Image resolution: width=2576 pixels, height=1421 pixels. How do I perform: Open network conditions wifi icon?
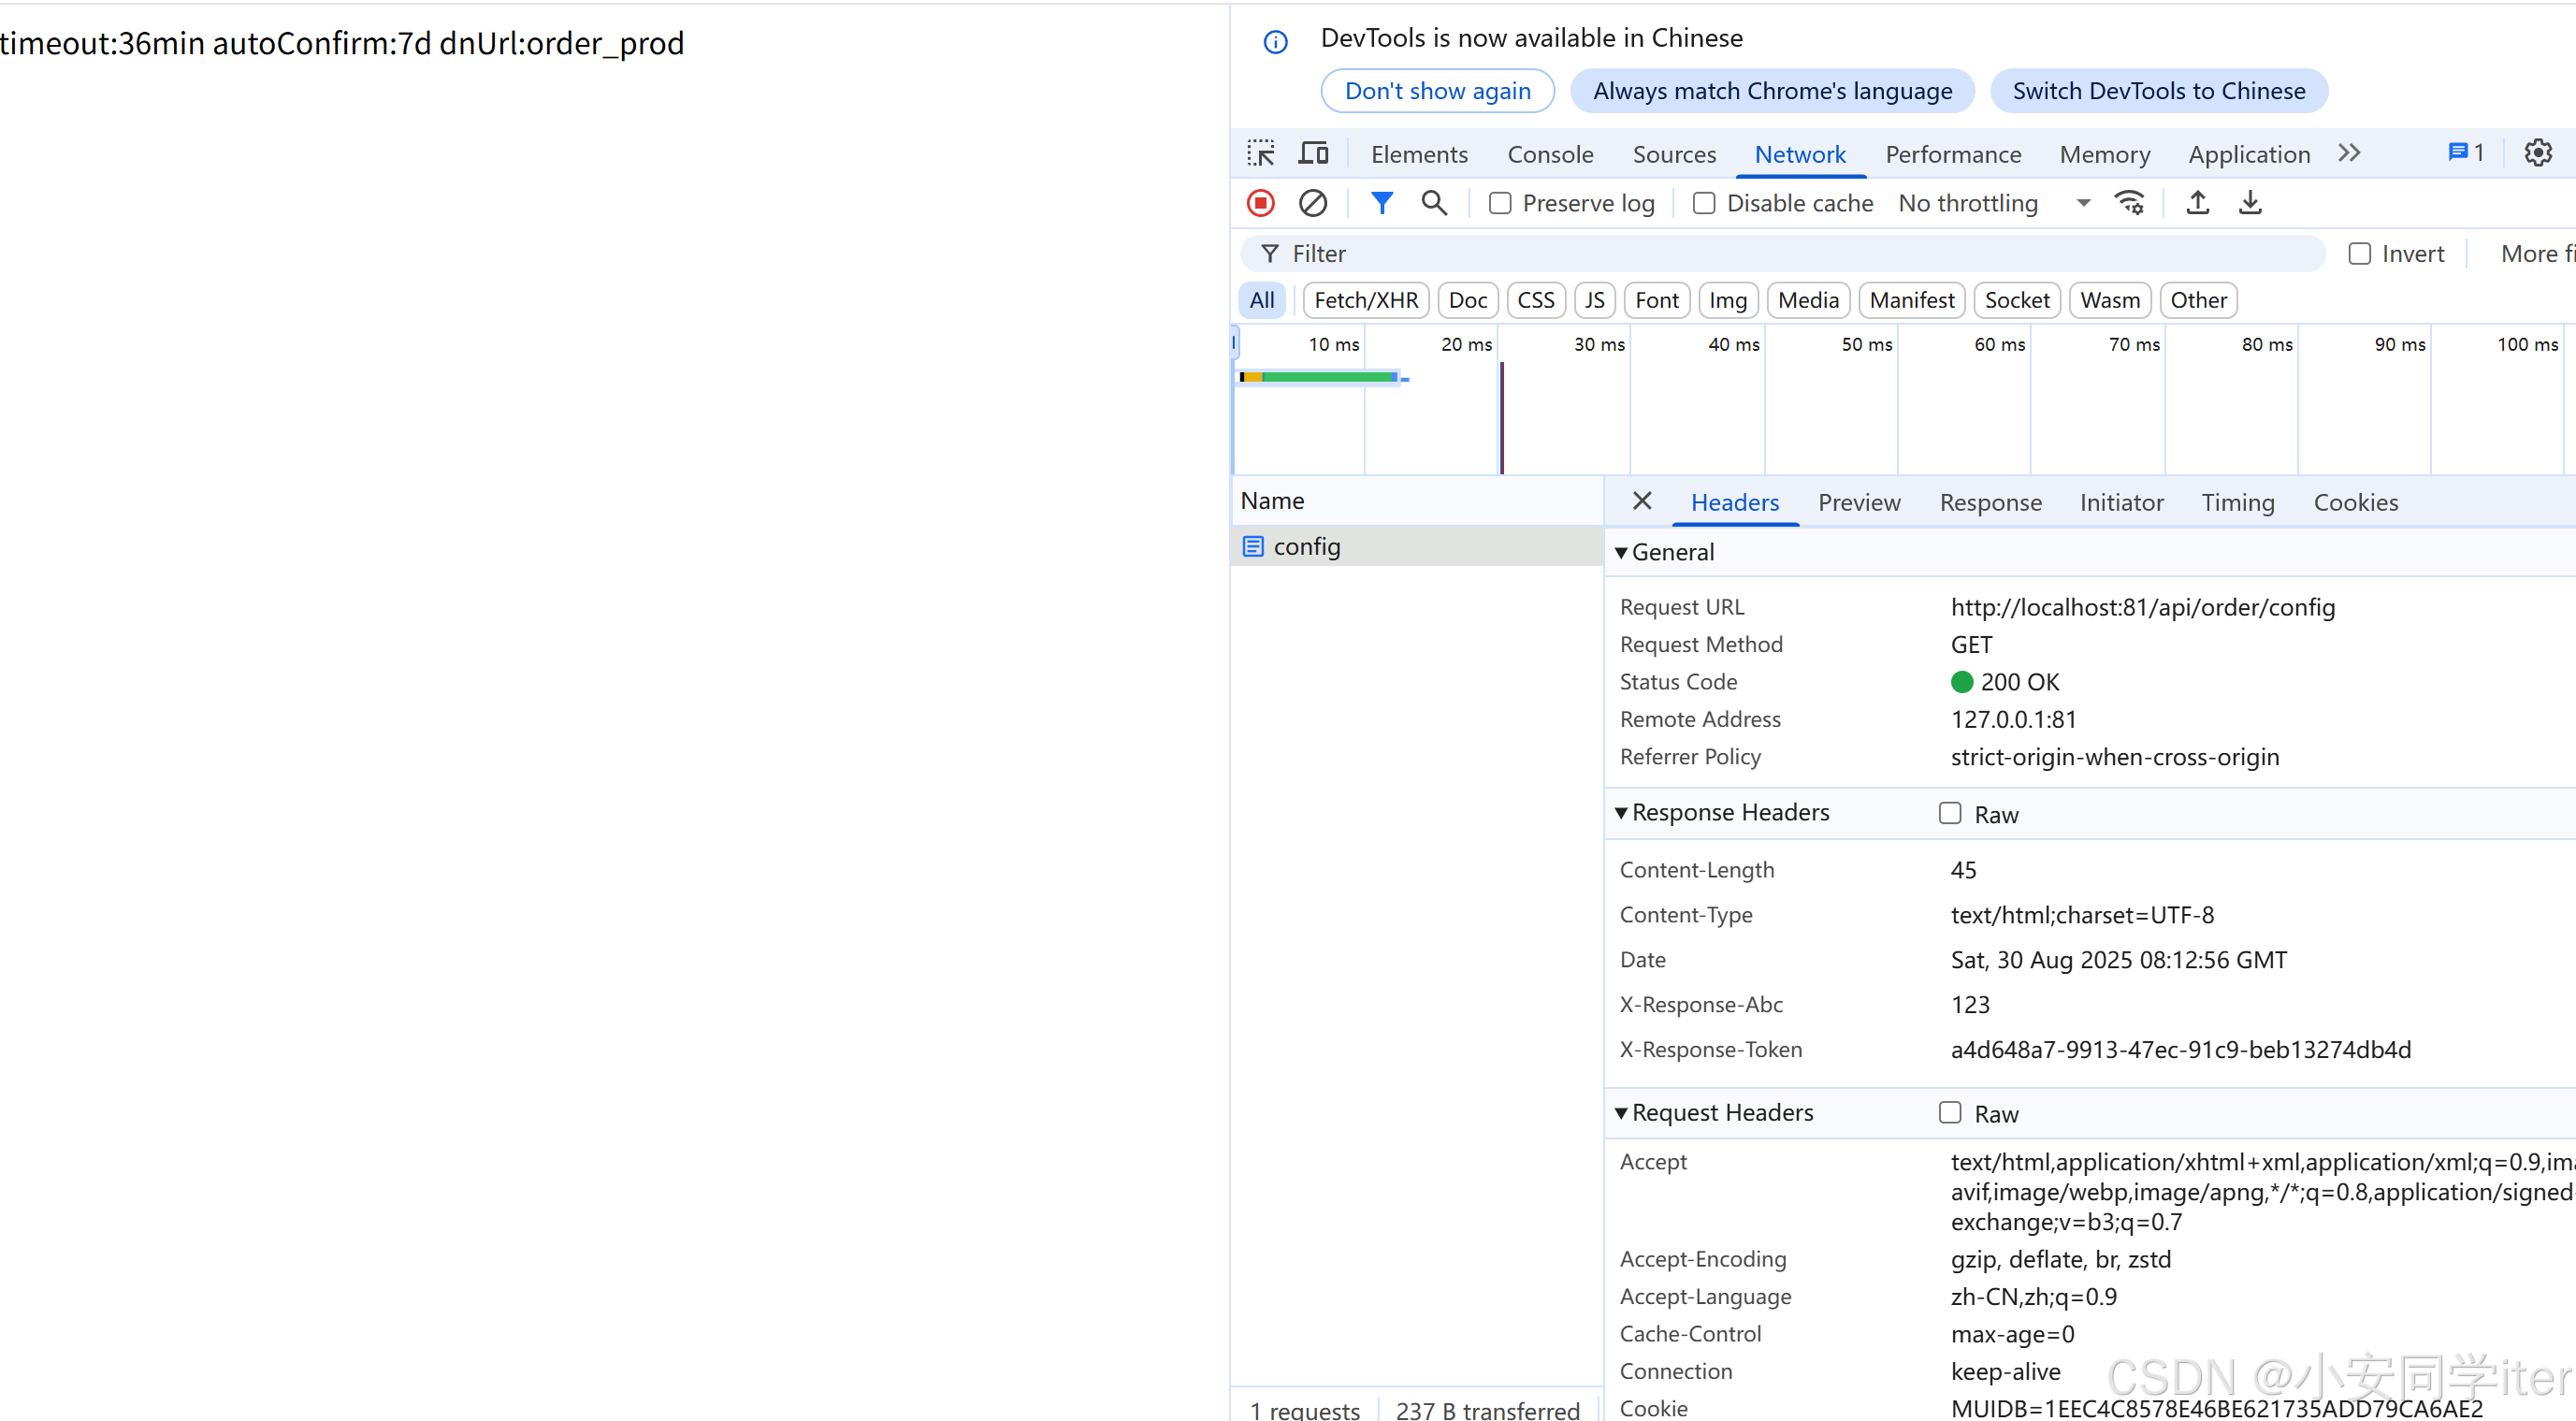click(2129, 203)
